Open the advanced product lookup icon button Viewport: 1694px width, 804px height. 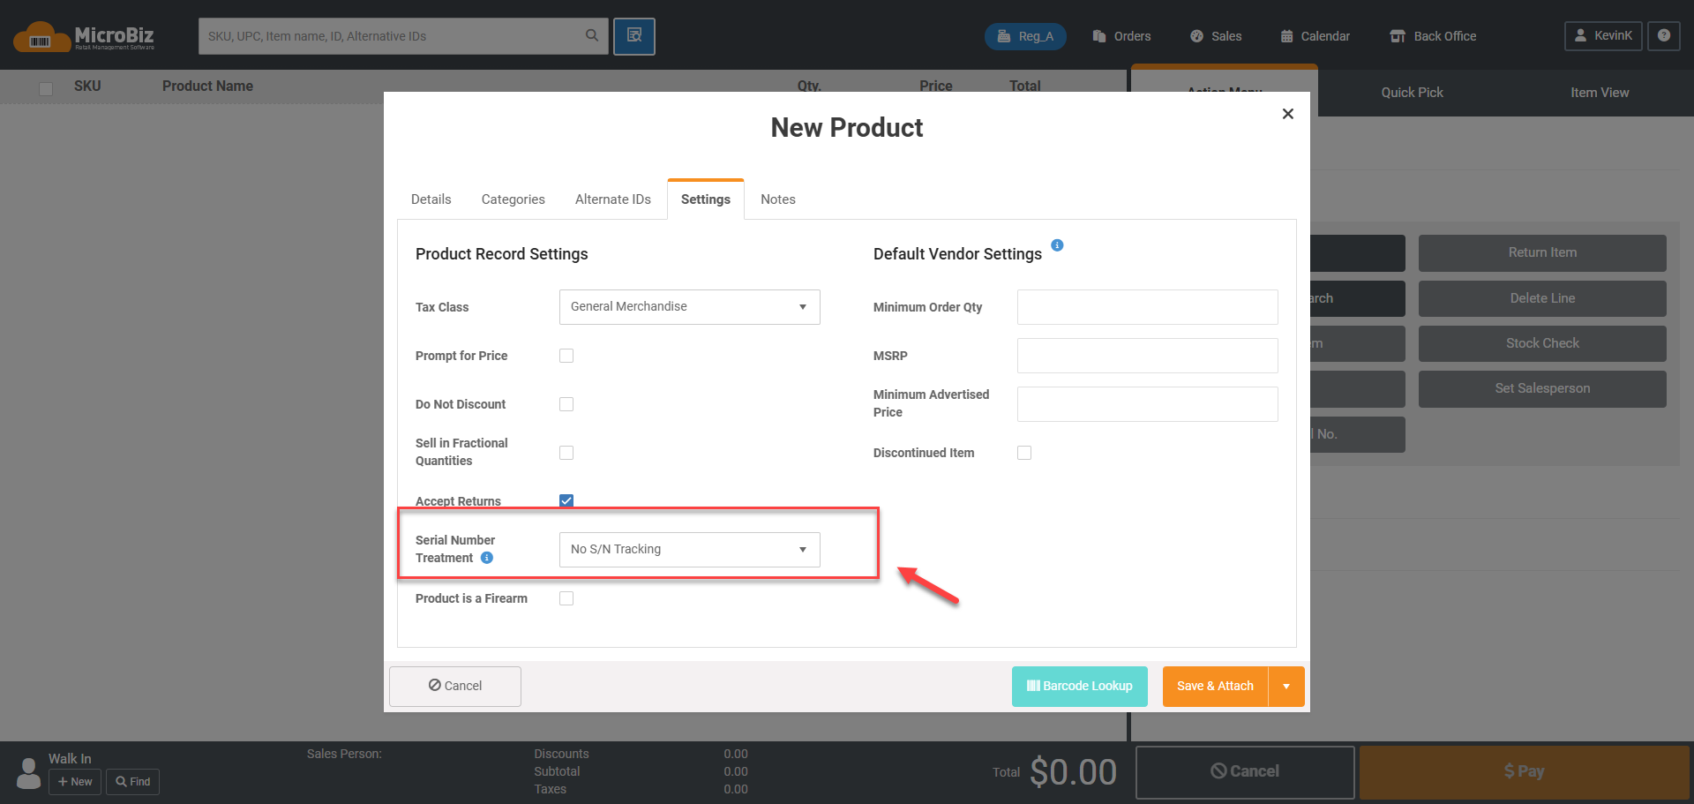tap(634, 36)
